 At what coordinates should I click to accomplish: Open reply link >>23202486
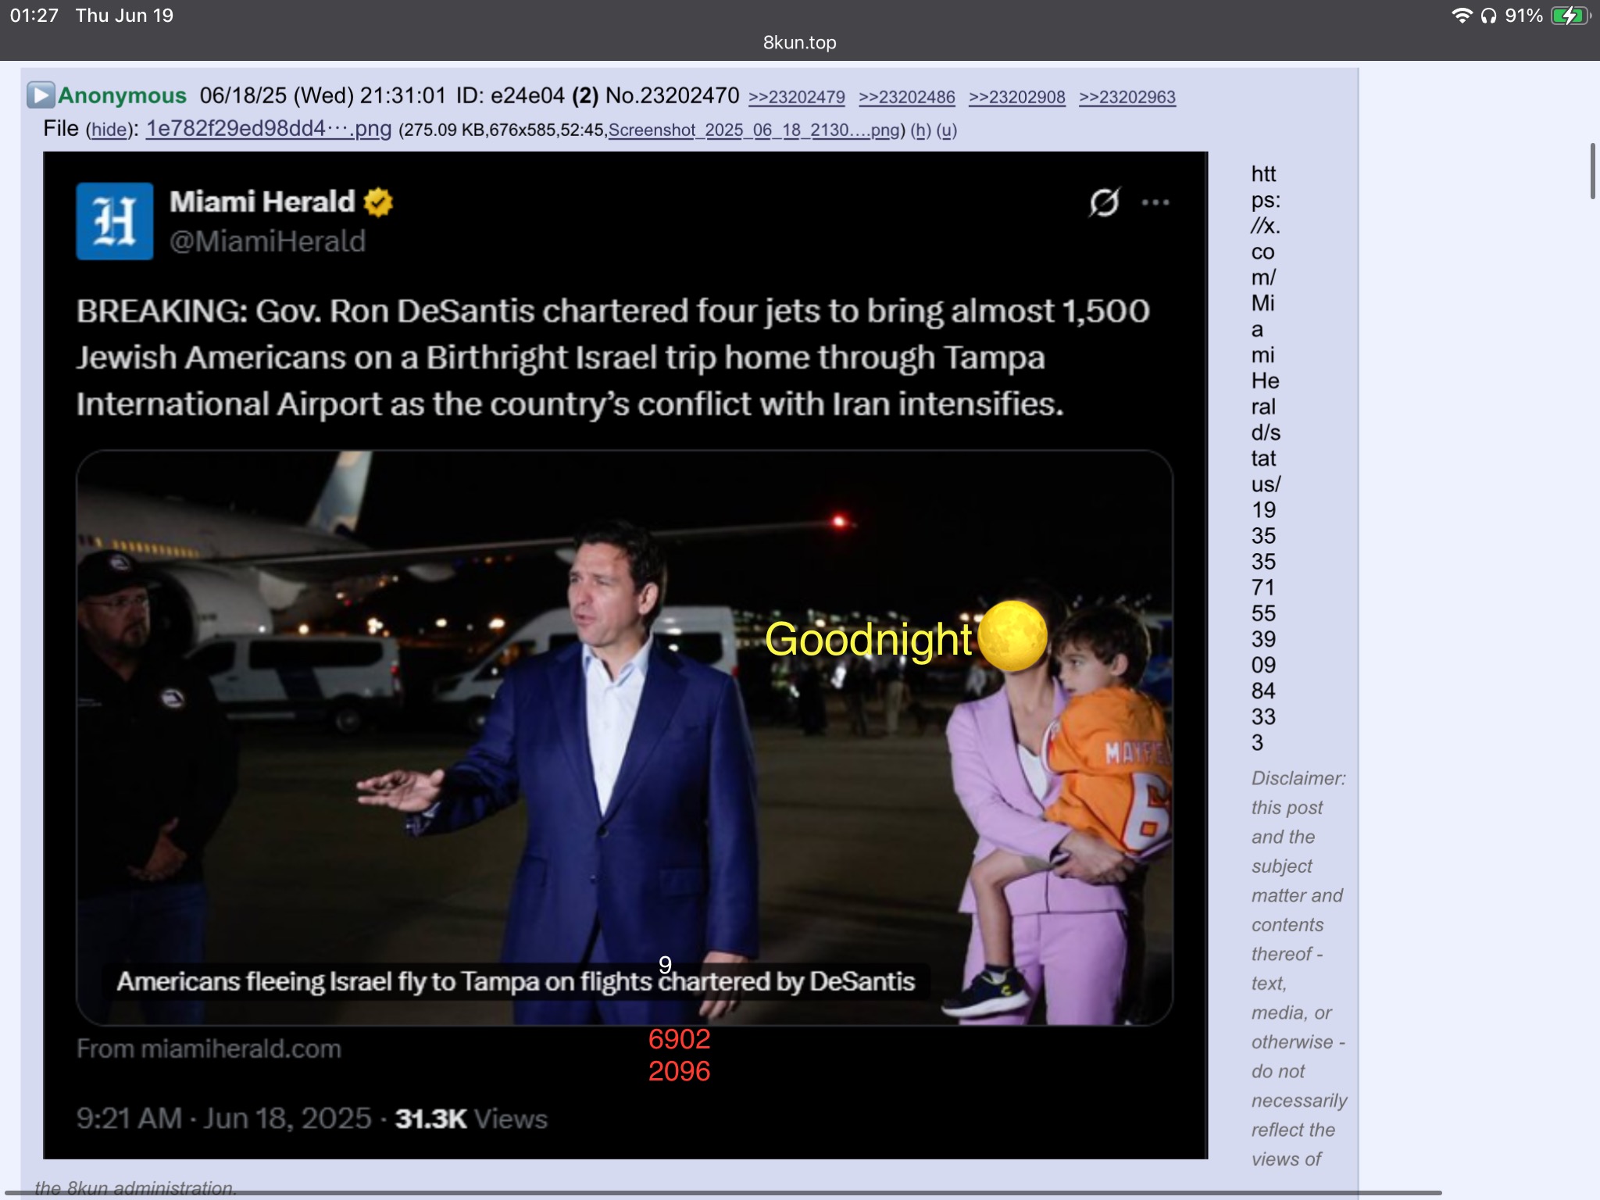click(x=907, y=97)
